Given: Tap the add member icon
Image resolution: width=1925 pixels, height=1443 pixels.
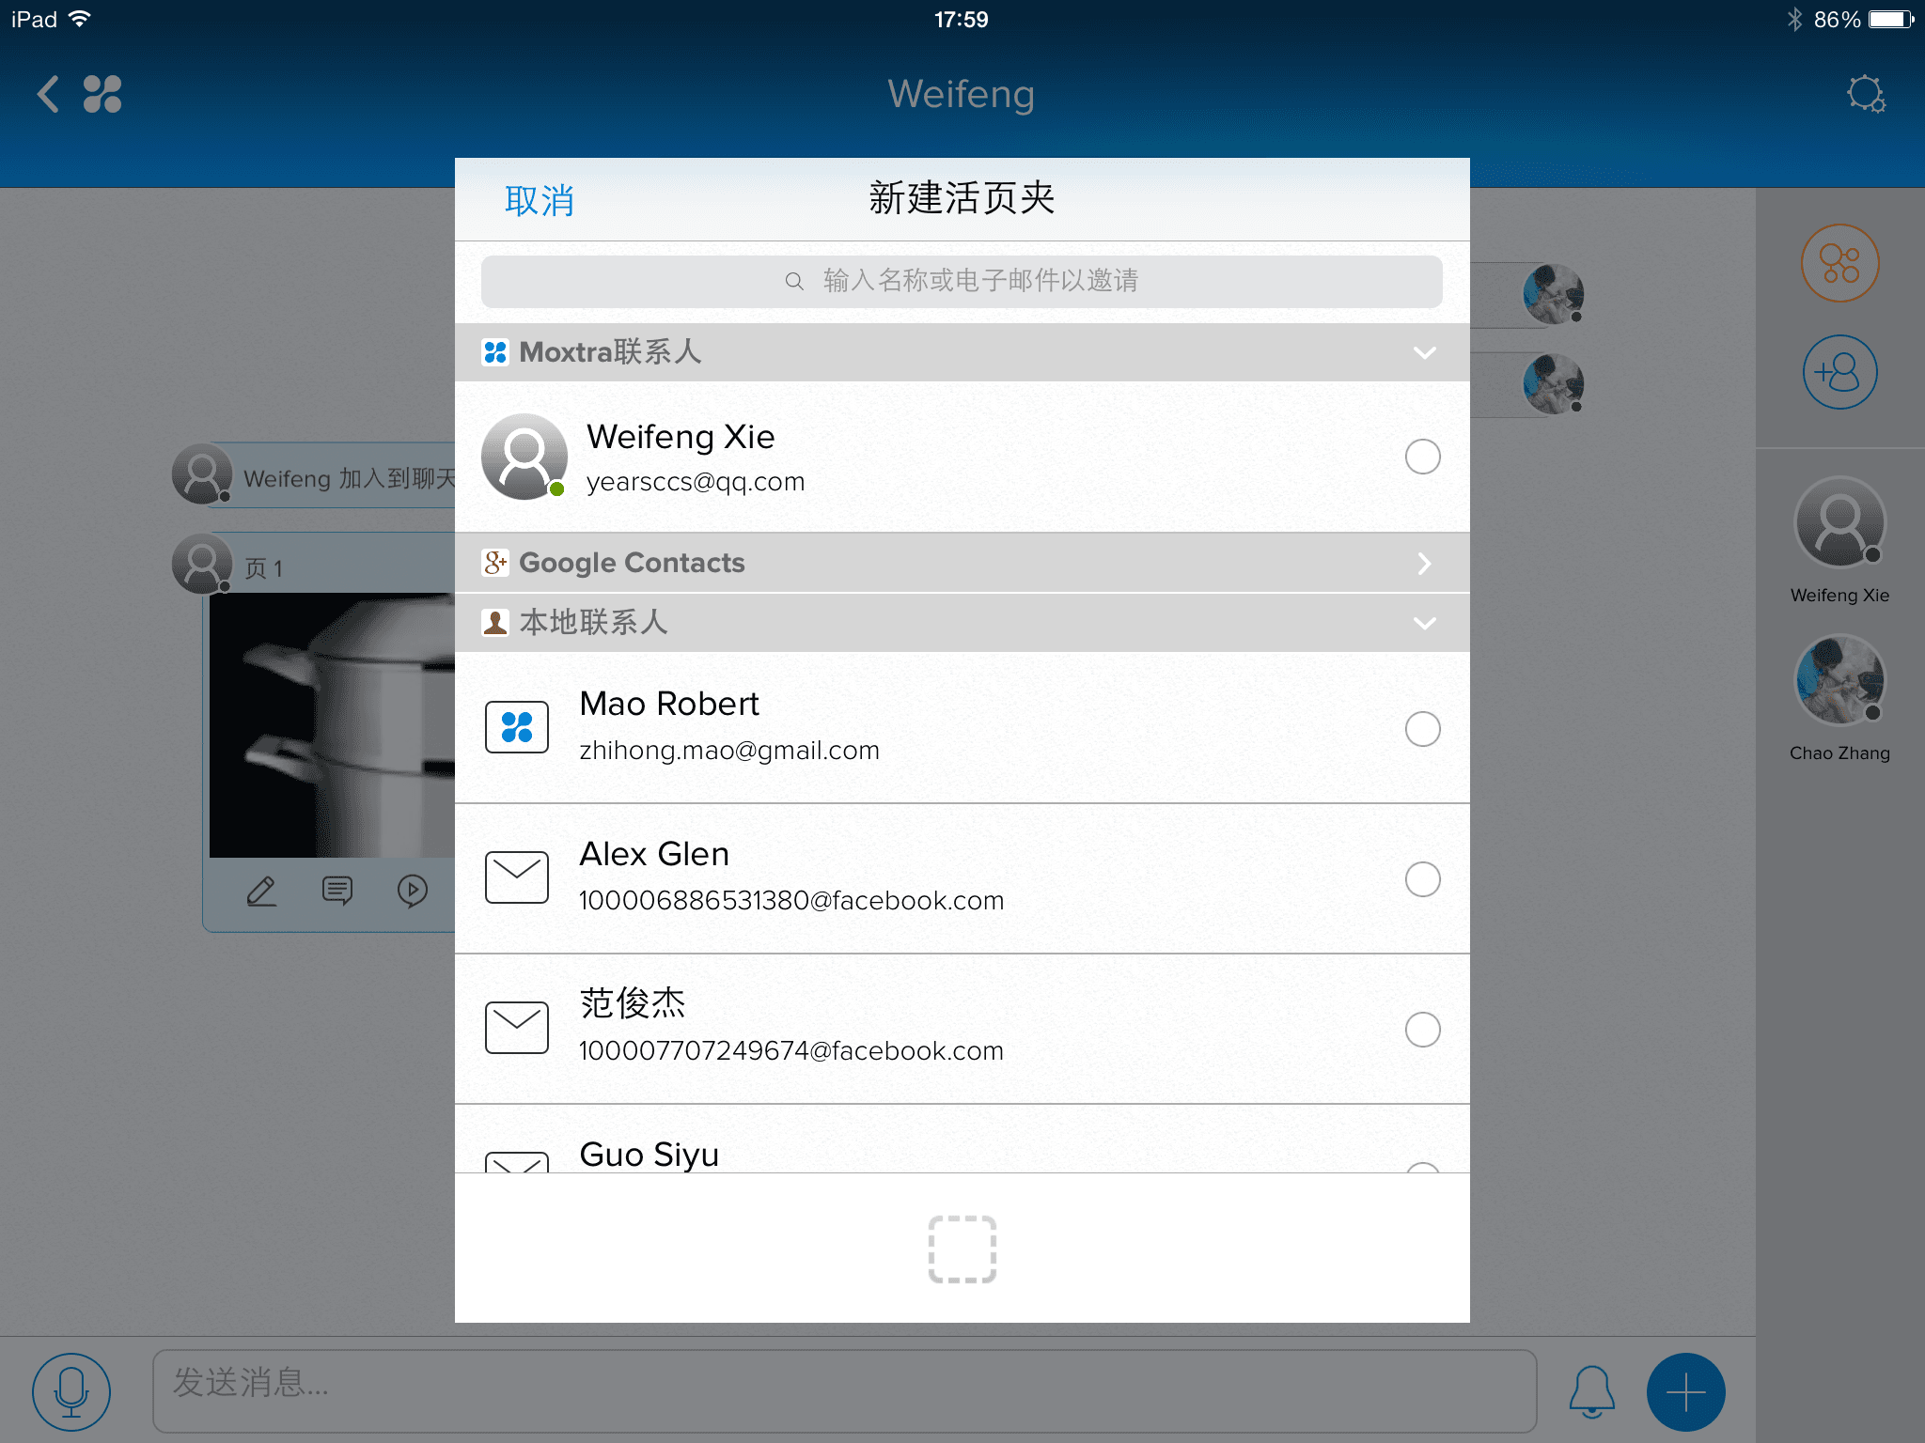Looking at the screenshot, I should click(1839, 372).
